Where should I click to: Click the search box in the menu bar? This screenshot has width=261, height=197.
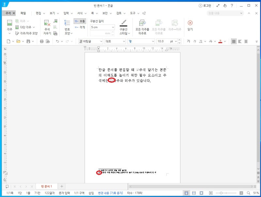[225, 13]
